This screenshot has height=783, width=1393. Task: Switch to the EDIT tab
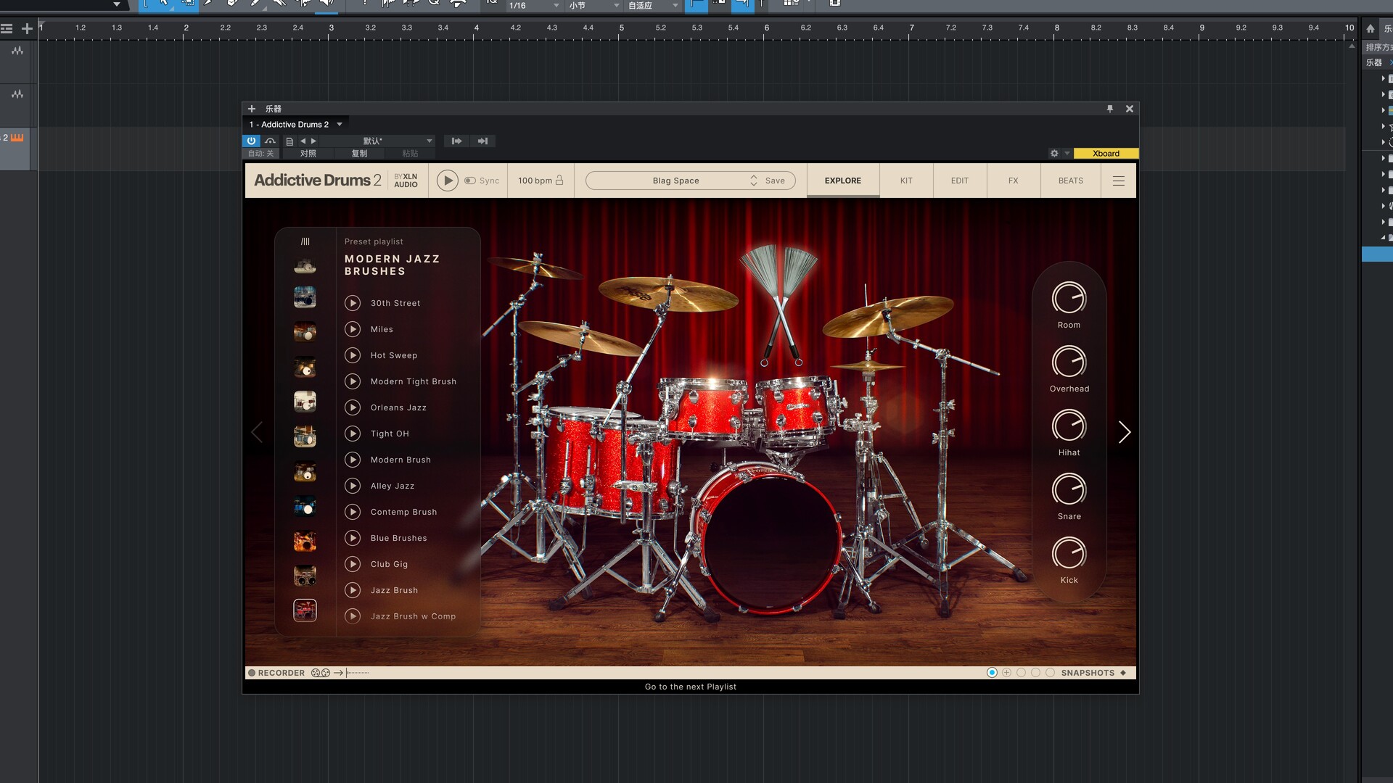960,181
